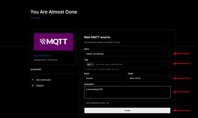
Task: Click the Tags field placeholder text
Action: tap(109, 65)
